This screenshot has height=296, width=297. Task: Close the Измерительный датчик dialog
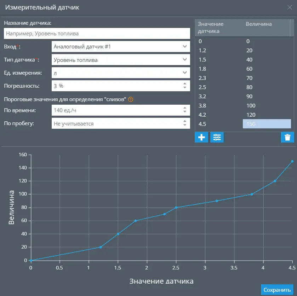(290, 7)
